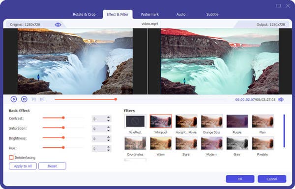Enable the Deinterlacing checkbox
295x189 pixels.
coord(11,157)
